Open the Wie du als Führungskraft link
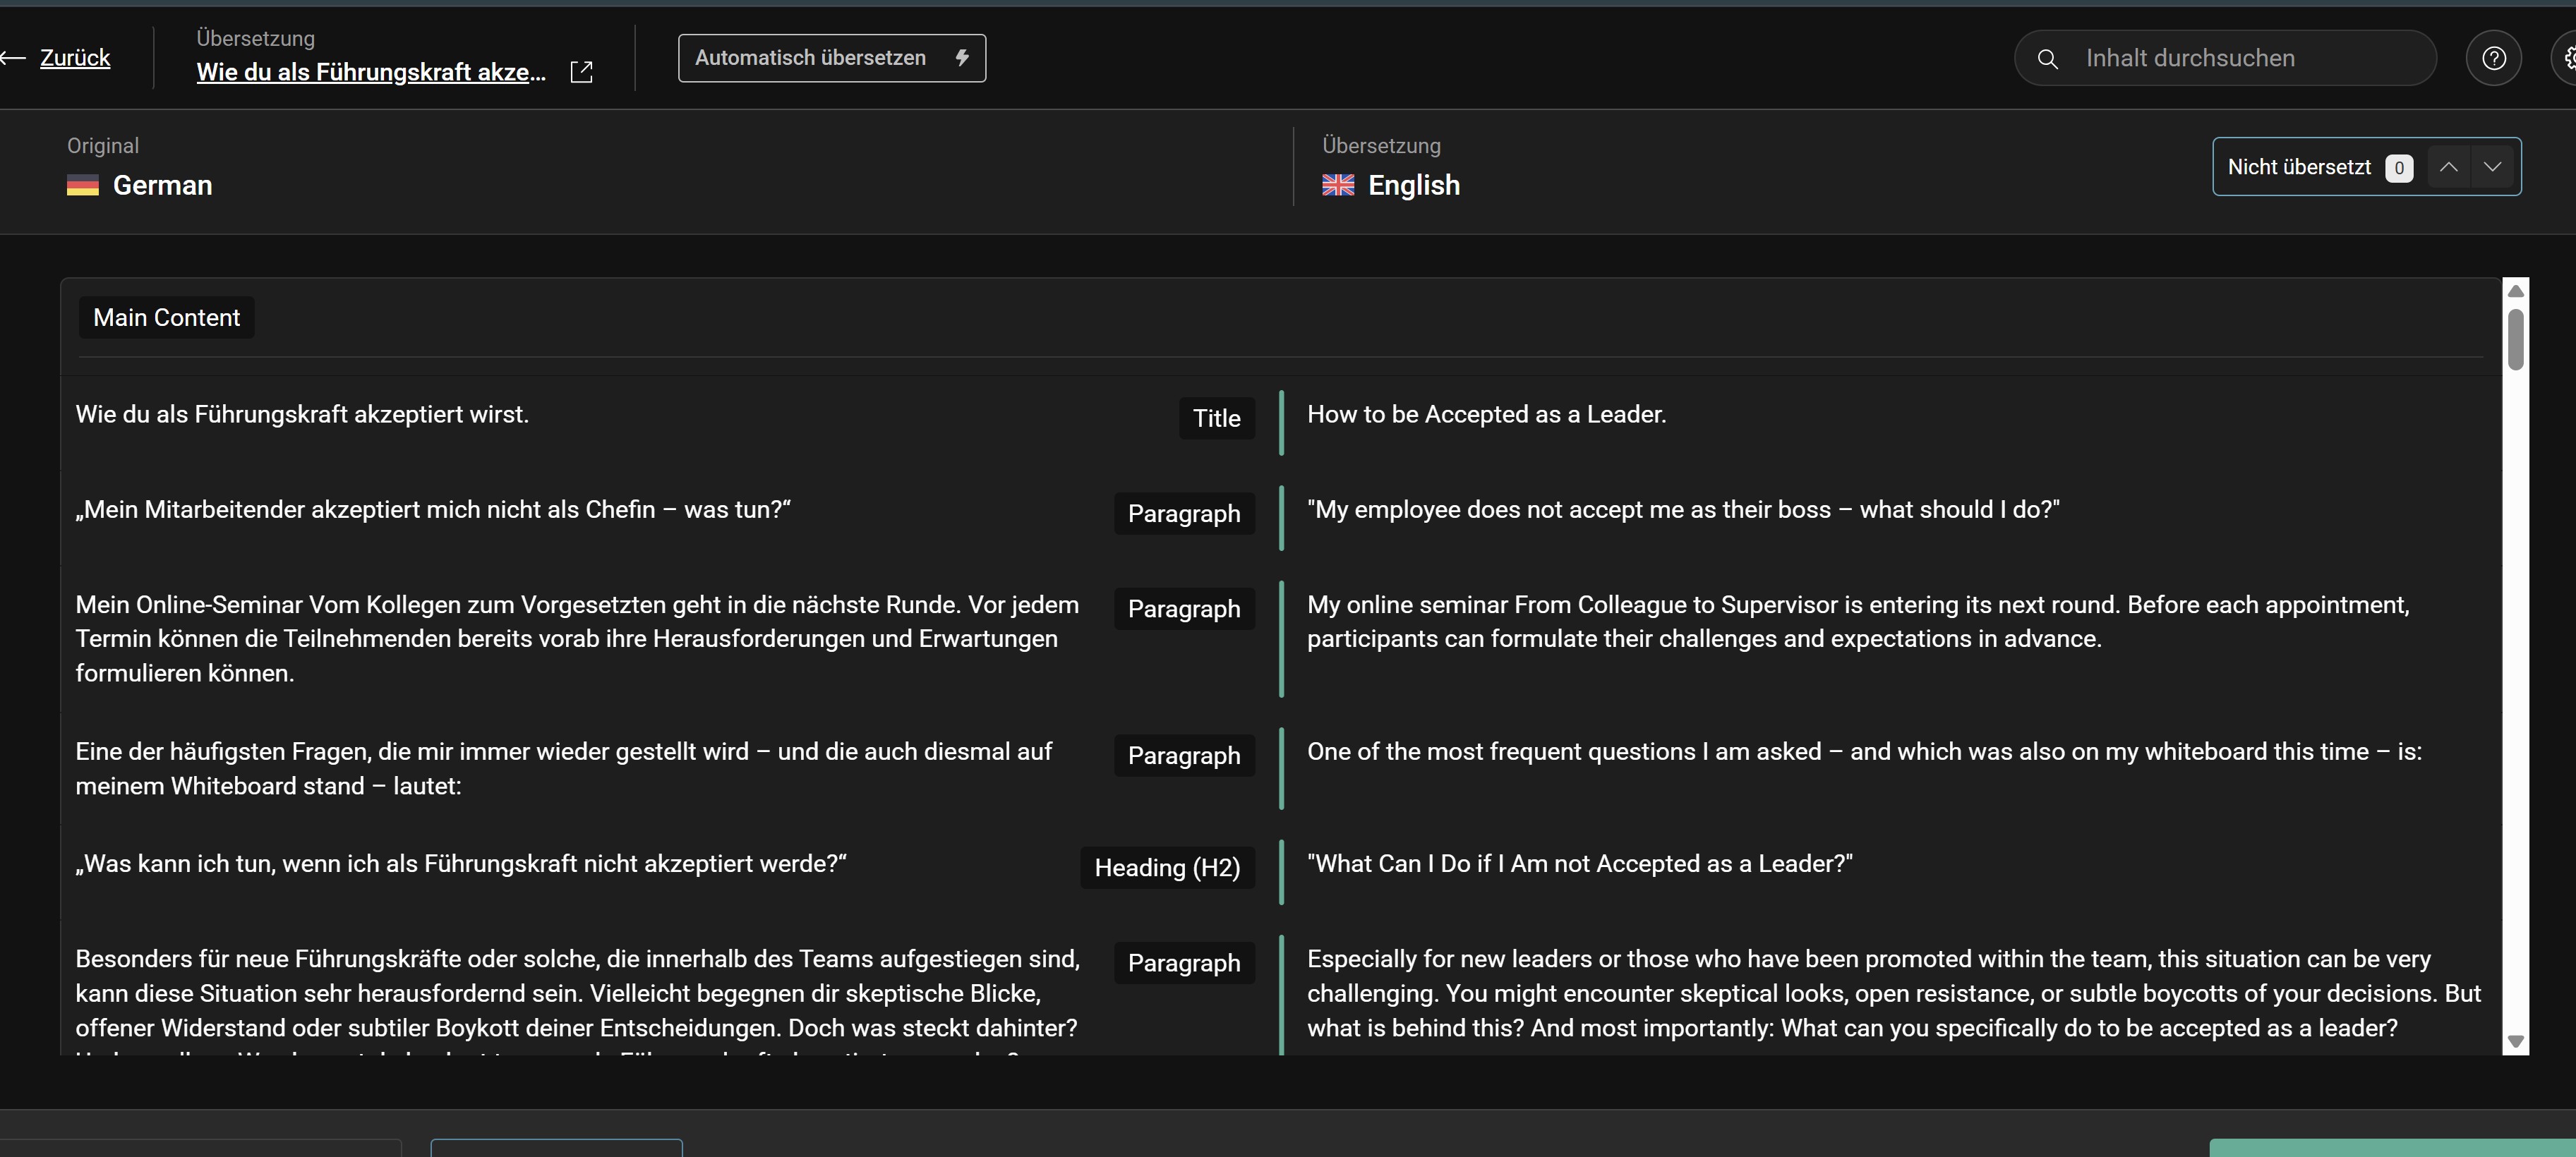 point(371,72)
